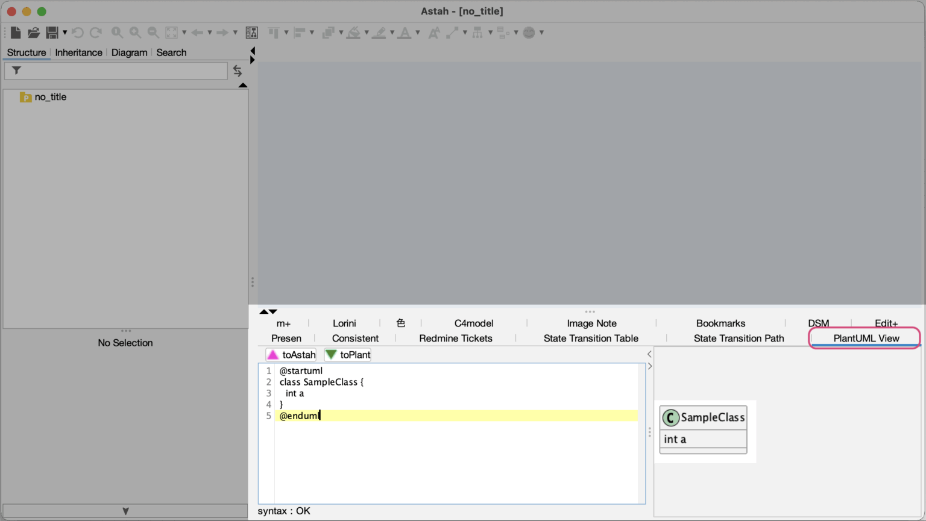Toggle the sync selection arrows icon

pos(238,70)
